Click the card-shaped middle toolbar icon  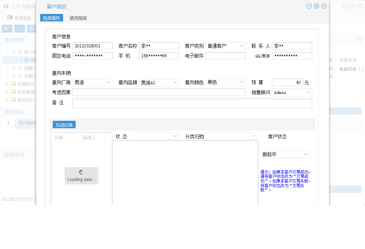[x=19, y=29]
